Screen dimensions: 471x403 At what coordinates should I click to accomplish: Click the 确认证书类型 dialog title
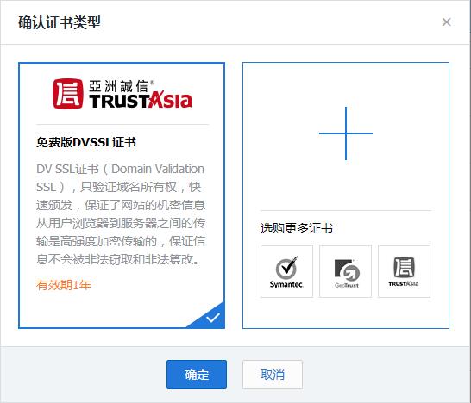tap(60, 22)
